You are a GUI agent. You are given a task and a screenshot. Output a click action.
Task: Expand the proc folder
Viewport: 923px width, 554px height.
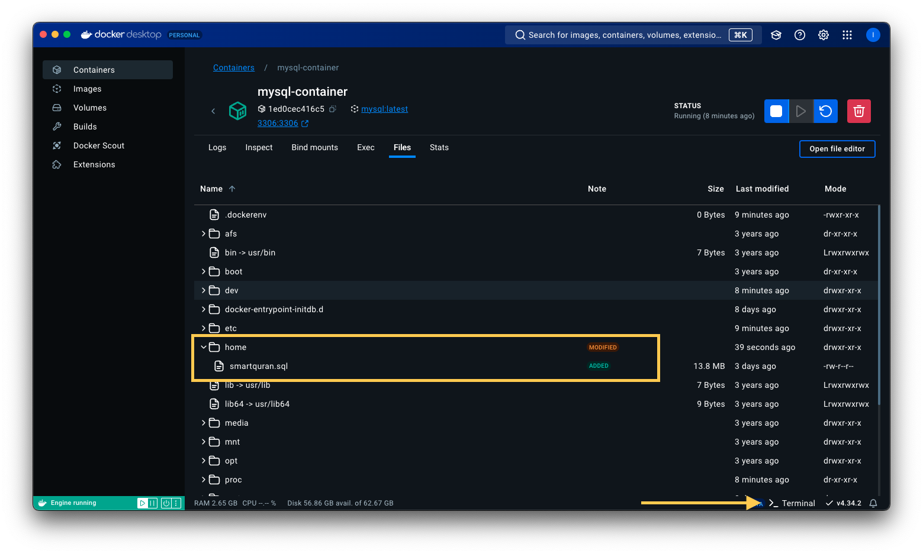point(204,480)
